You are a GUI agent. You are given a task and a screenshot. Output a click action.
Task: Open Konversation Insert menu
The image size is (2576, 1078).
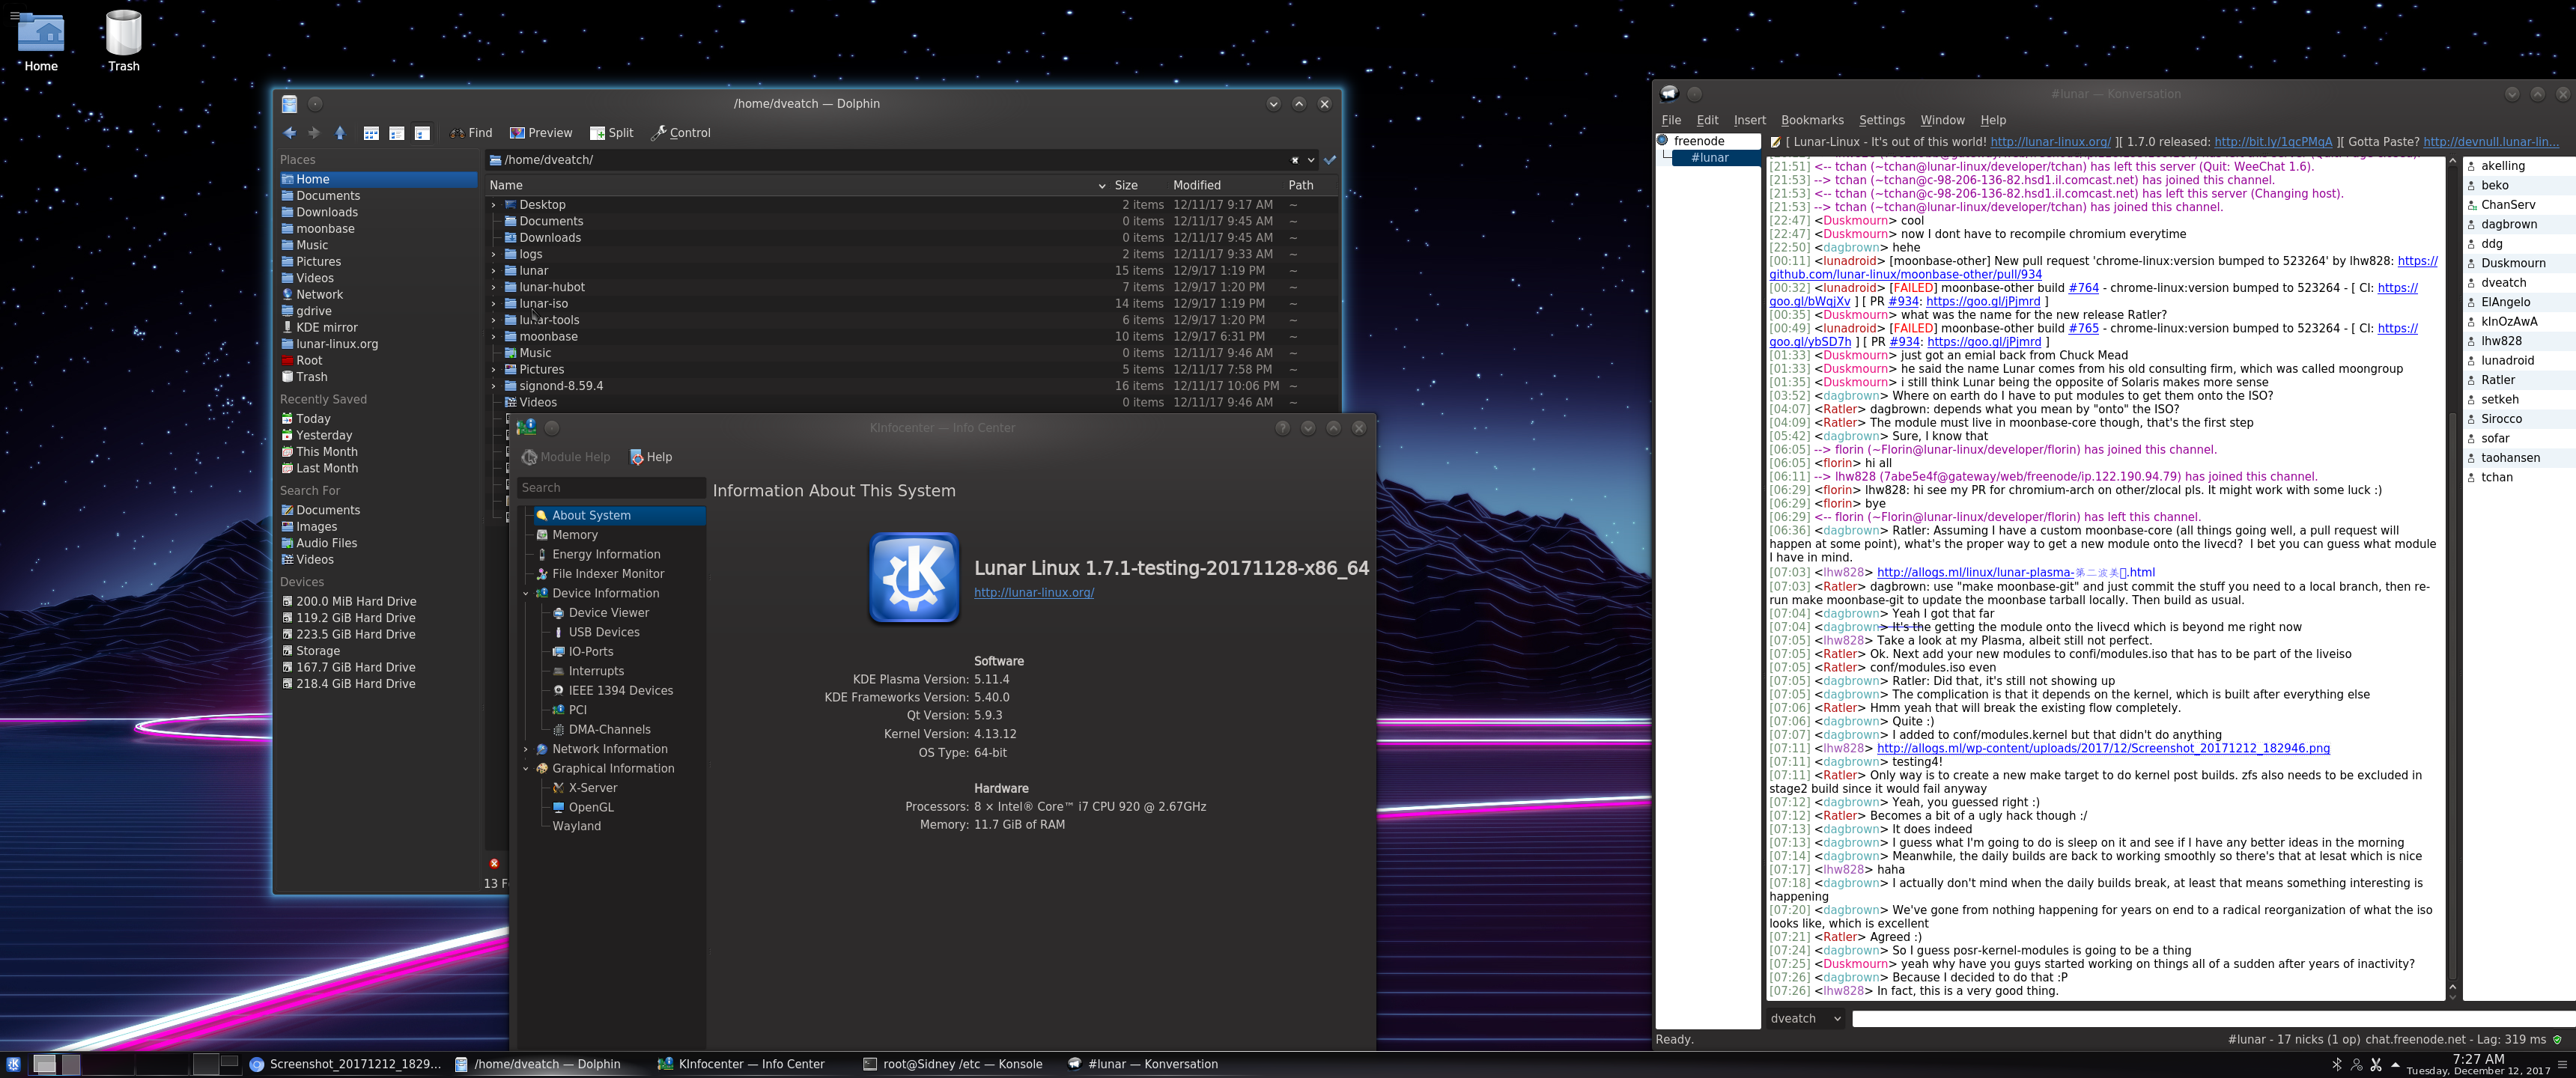pyautogui.click(x=1750, y=120)
